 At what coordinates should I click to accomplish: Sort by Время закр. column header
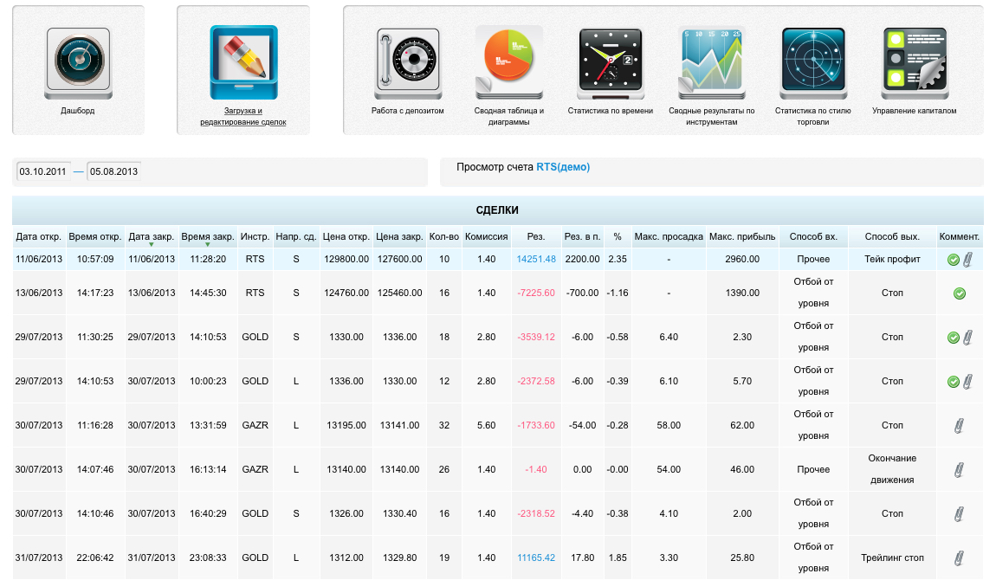(208, 236)
